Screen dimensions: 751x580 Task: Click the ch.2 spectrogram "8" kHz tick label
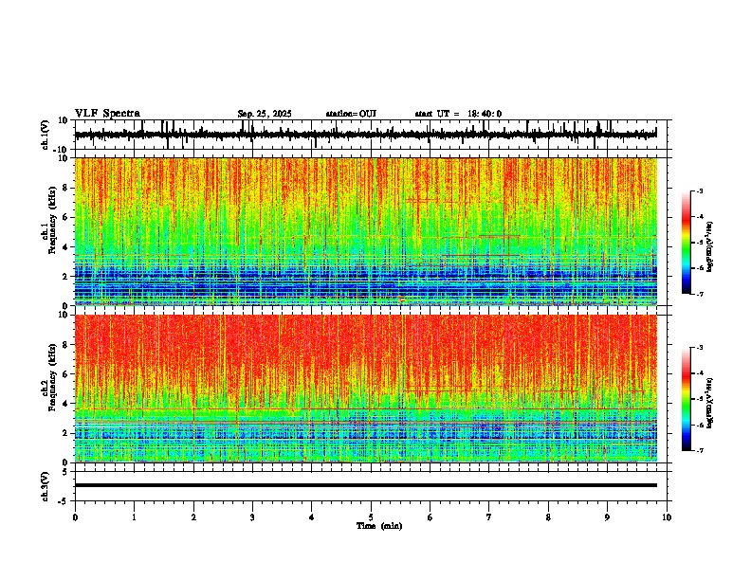65,344
